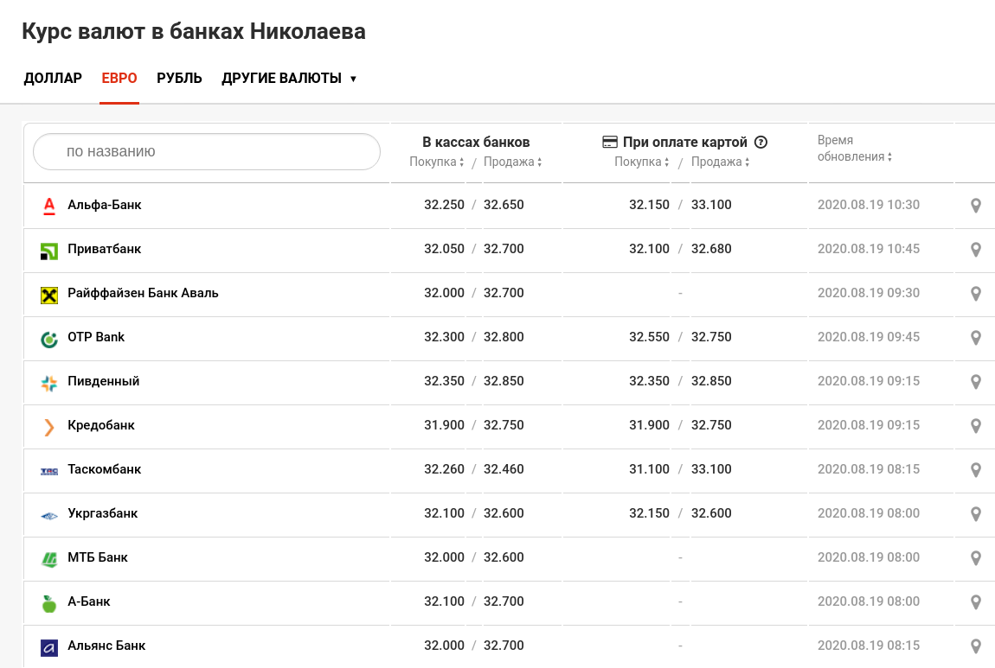Focus the по названию search field
The width and height of the screenshot is (995, 668).
[206, 151]
